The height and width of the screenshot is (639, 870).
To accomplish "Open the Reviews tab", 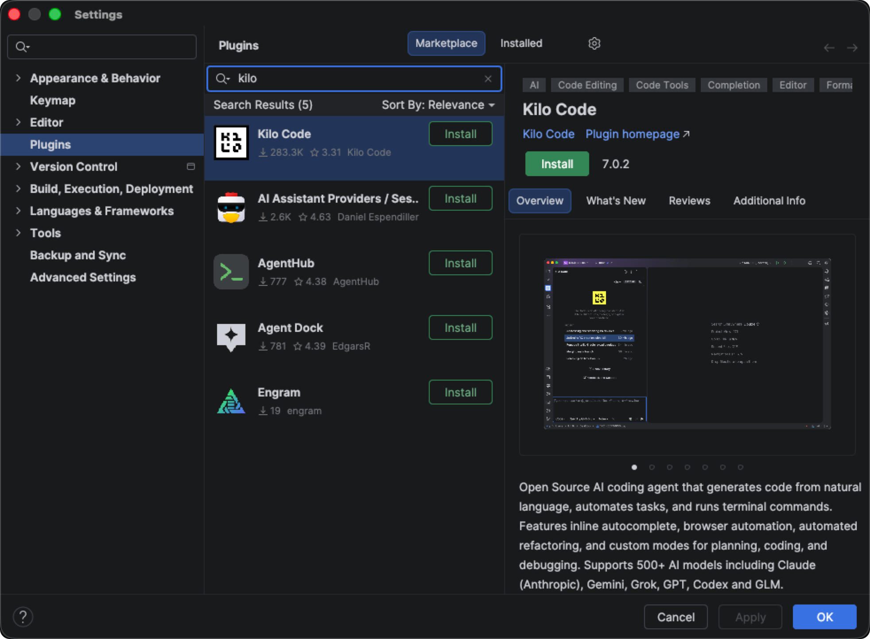I will [689, 201].
